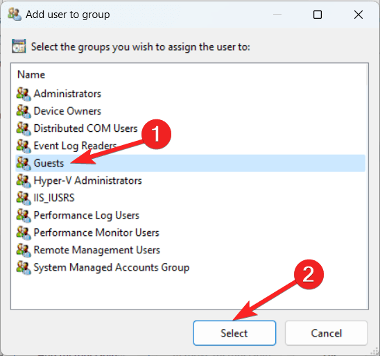Pick Performance Log Users text
380x356 pixels.
point(87,216)
